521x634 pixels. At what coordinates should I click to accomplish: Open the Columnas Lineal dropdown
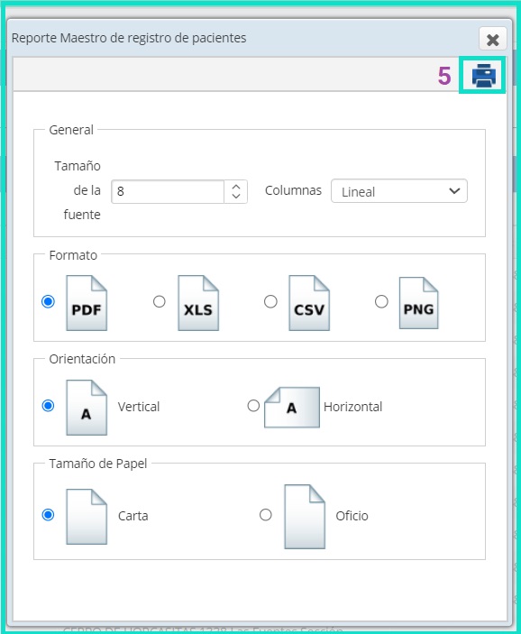[x=399, y=191]
